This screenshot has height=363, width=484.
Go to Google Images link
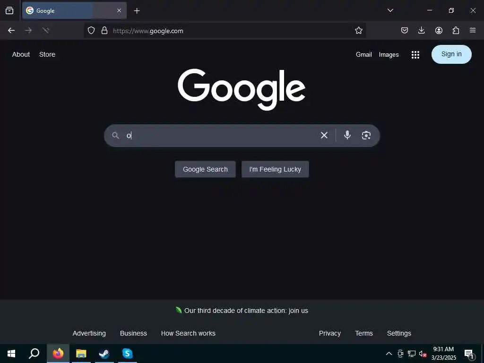click(389, 55)
